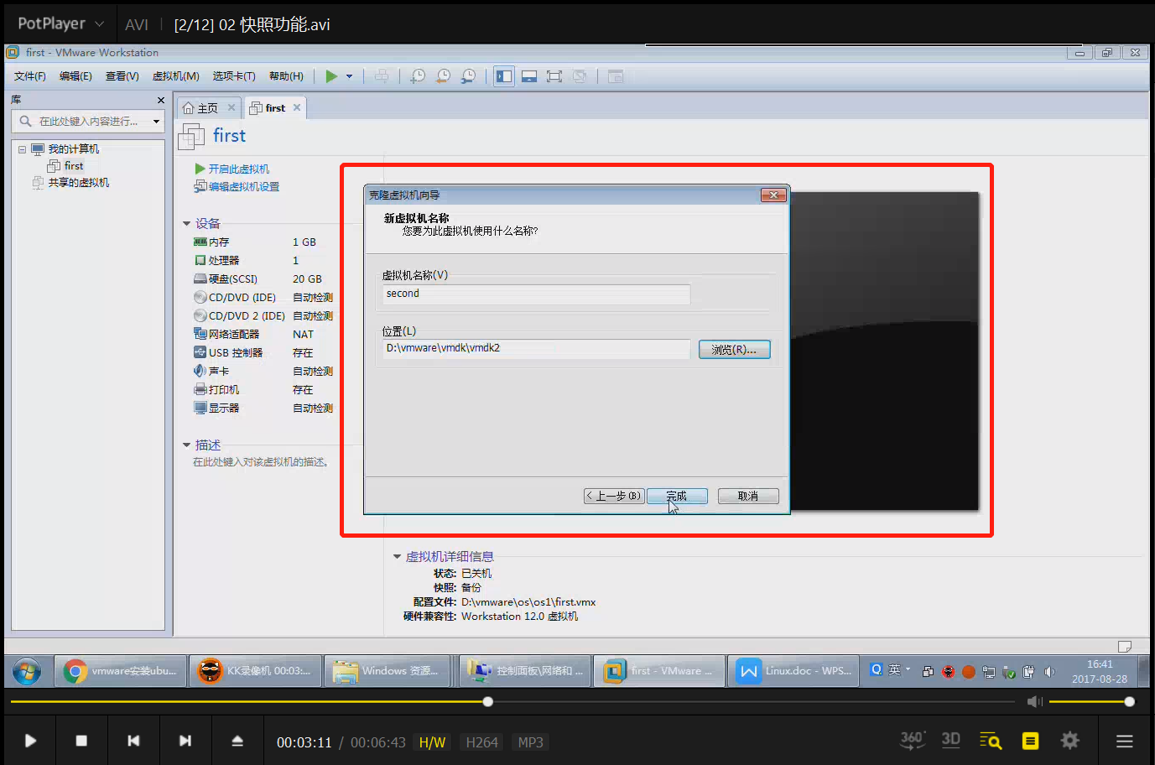Toggle the library sidebar view icon
The image size is (1155, 765).
coord(504,76)
